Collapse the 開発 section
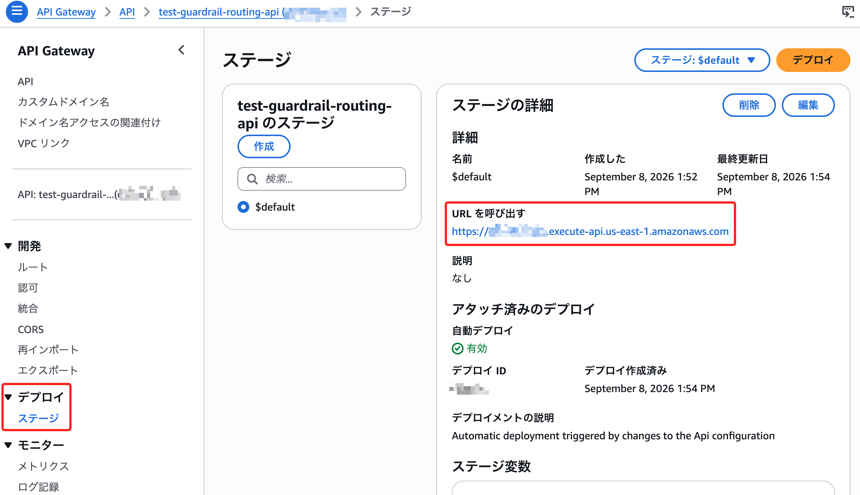Image resolution: width=860 pixels, height=495 pixels. 8,246
